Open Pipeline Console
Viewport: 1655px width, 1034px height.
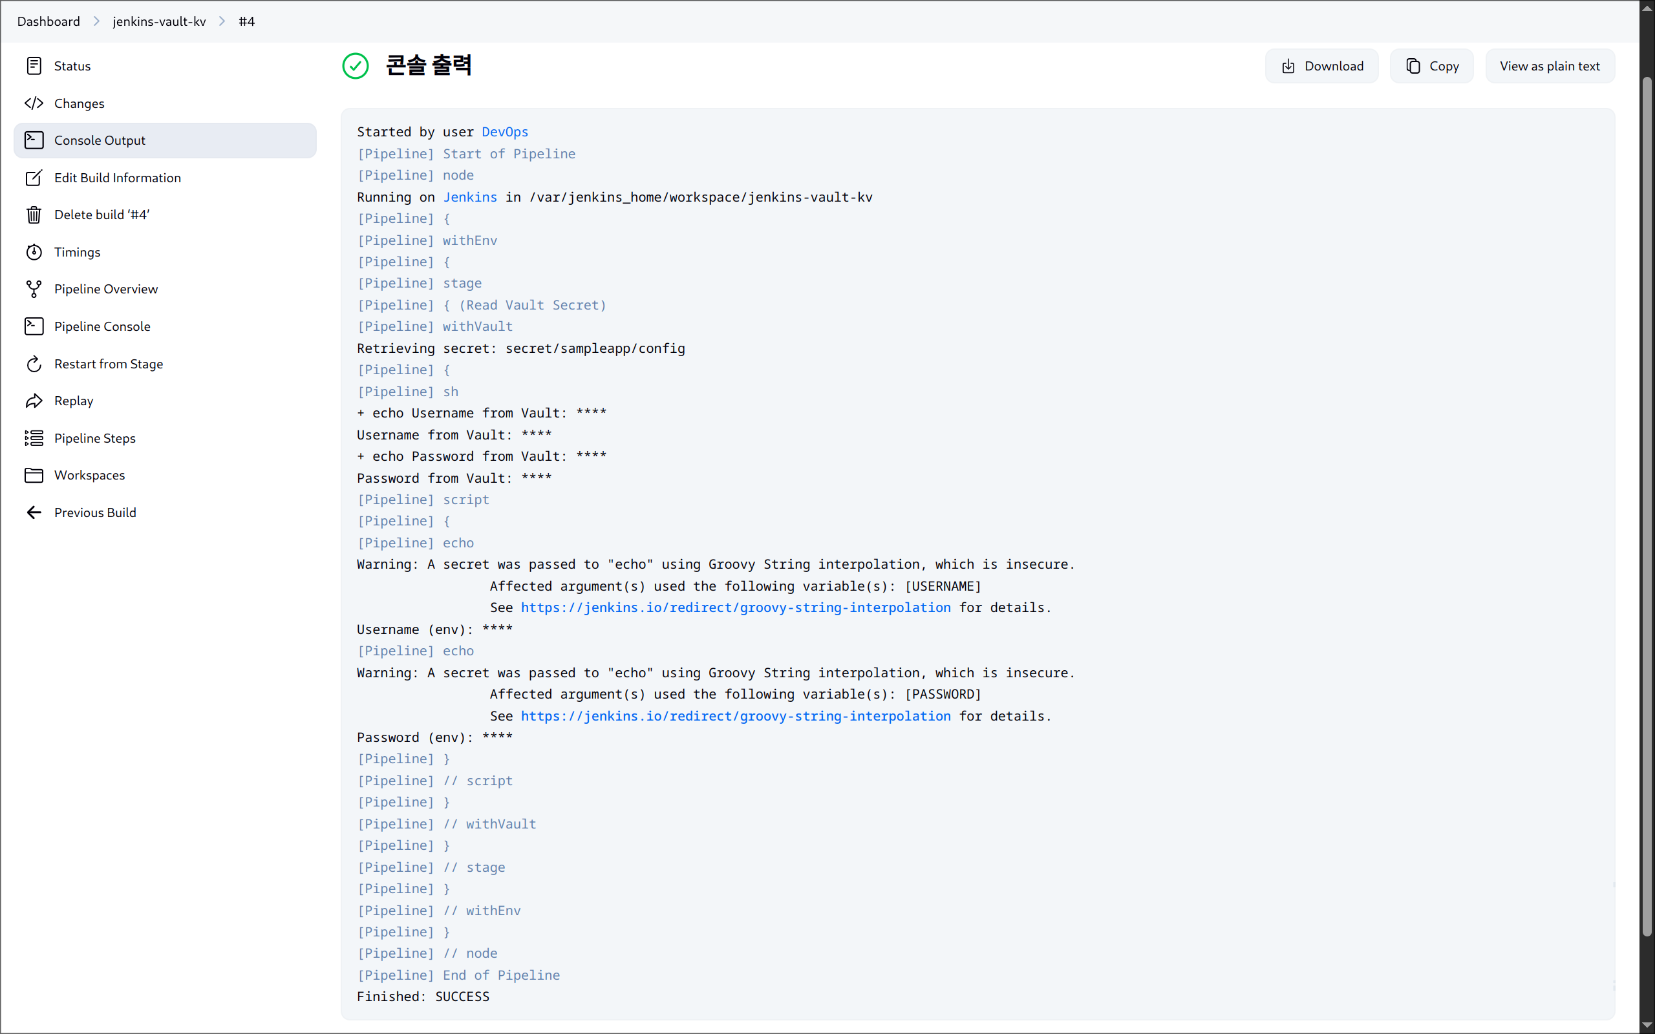pyautogui.click(x=165, y=326)
